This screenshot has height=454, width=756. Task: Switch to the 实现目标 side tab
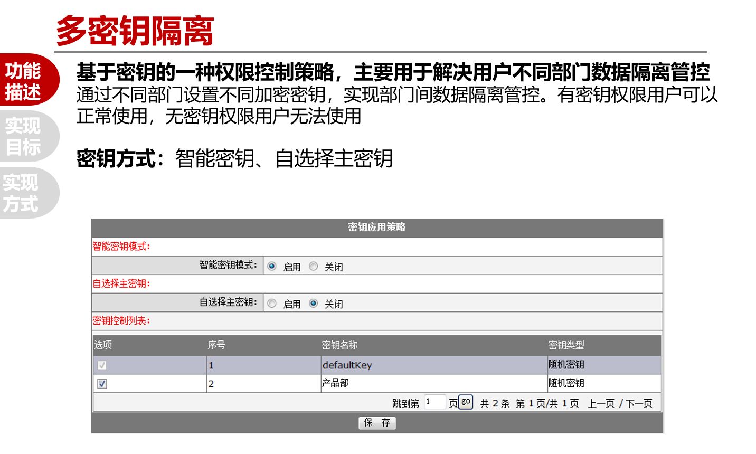point(24,136)
